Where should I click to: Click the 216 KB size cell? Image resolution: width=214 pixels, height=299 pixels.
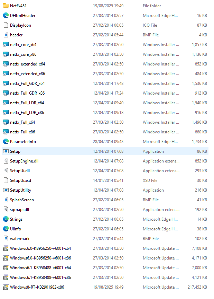(201, 190)
